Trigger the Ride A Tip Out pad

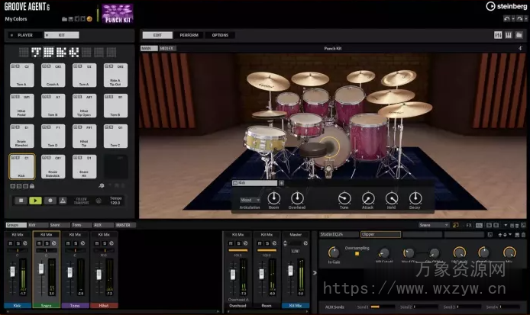(x=115, y=76)
